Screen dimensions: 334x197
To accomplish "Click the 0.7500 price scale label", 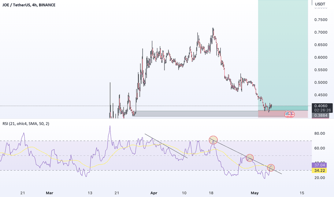I will (321, 20).
